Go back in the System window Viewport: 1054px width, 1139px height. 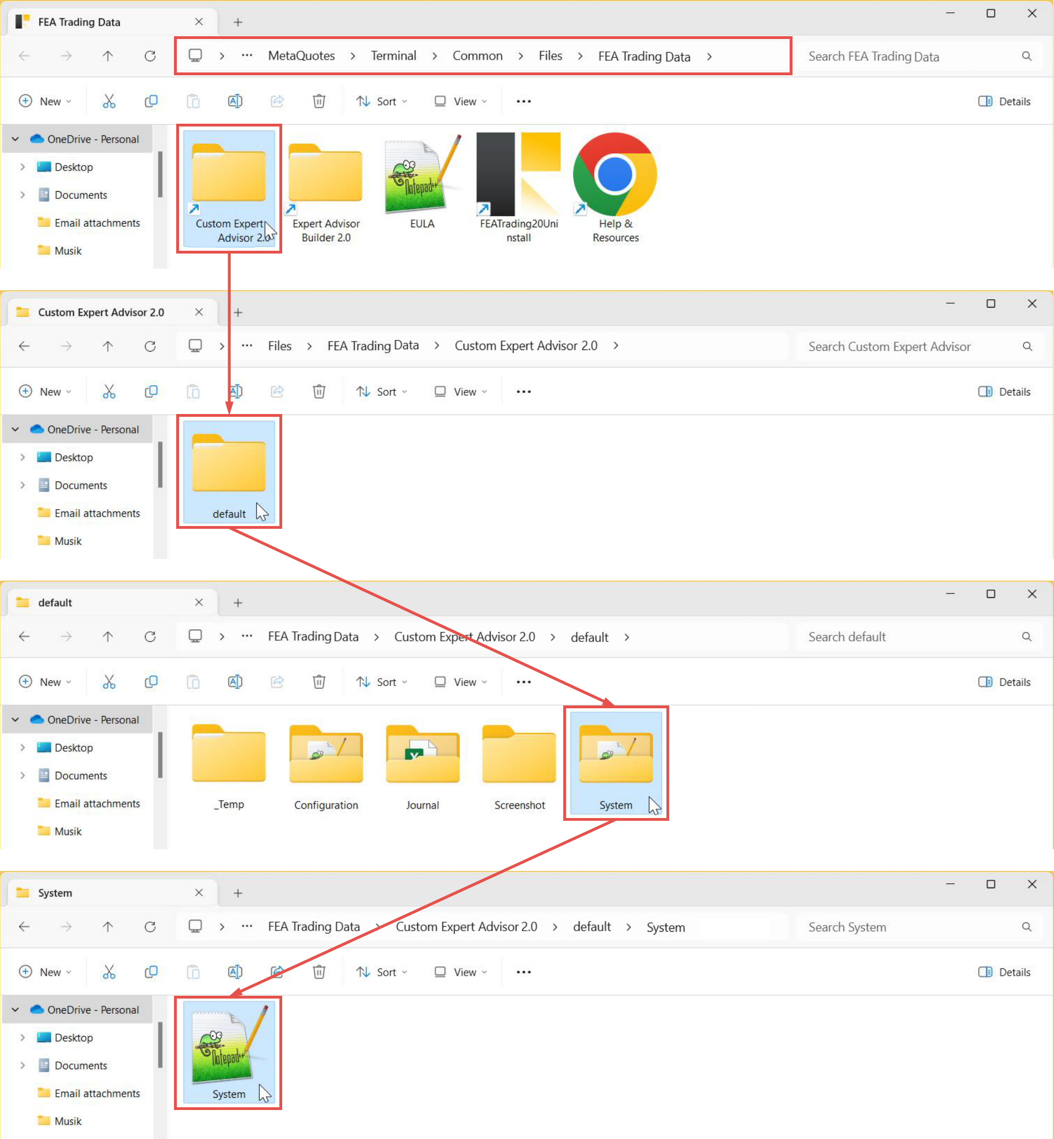pyautogui.click(x=24, y=927)
